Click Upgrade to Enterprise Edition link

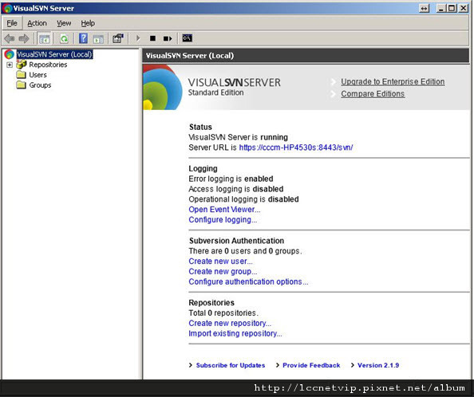coord(393,82)
